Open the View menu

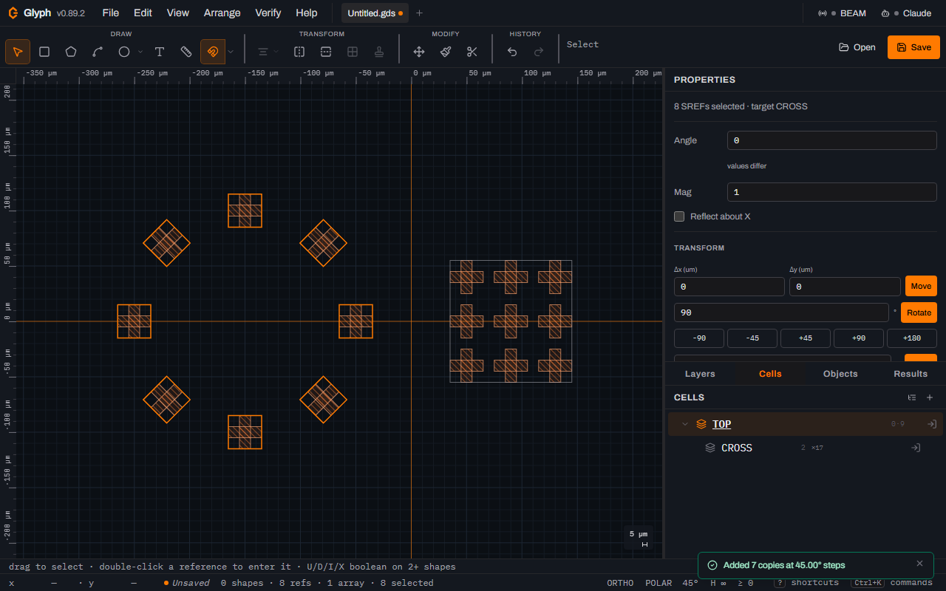click(x=177, y=13)
